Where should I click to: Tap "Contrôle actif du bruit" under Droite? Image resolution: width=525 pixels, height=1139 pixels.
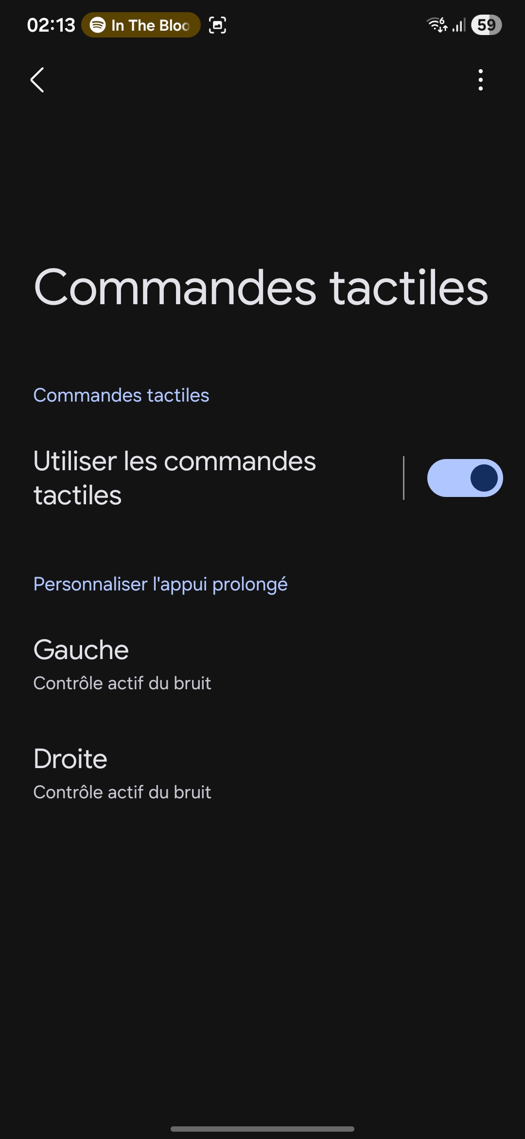[x=122, y=792]
